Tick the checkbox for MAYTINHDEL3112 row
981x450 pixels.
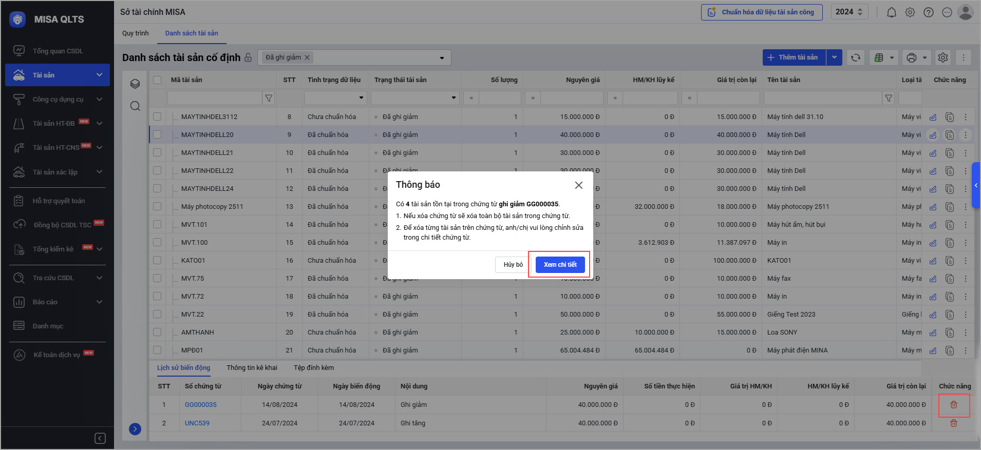(x=157, y=117)
